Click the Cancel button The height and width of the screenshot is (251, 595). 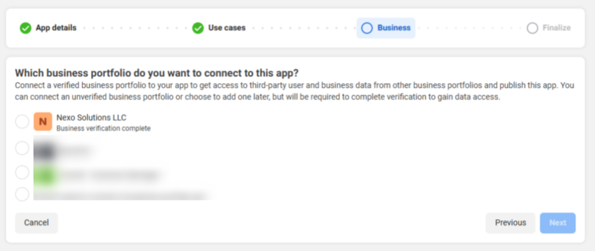37,223
